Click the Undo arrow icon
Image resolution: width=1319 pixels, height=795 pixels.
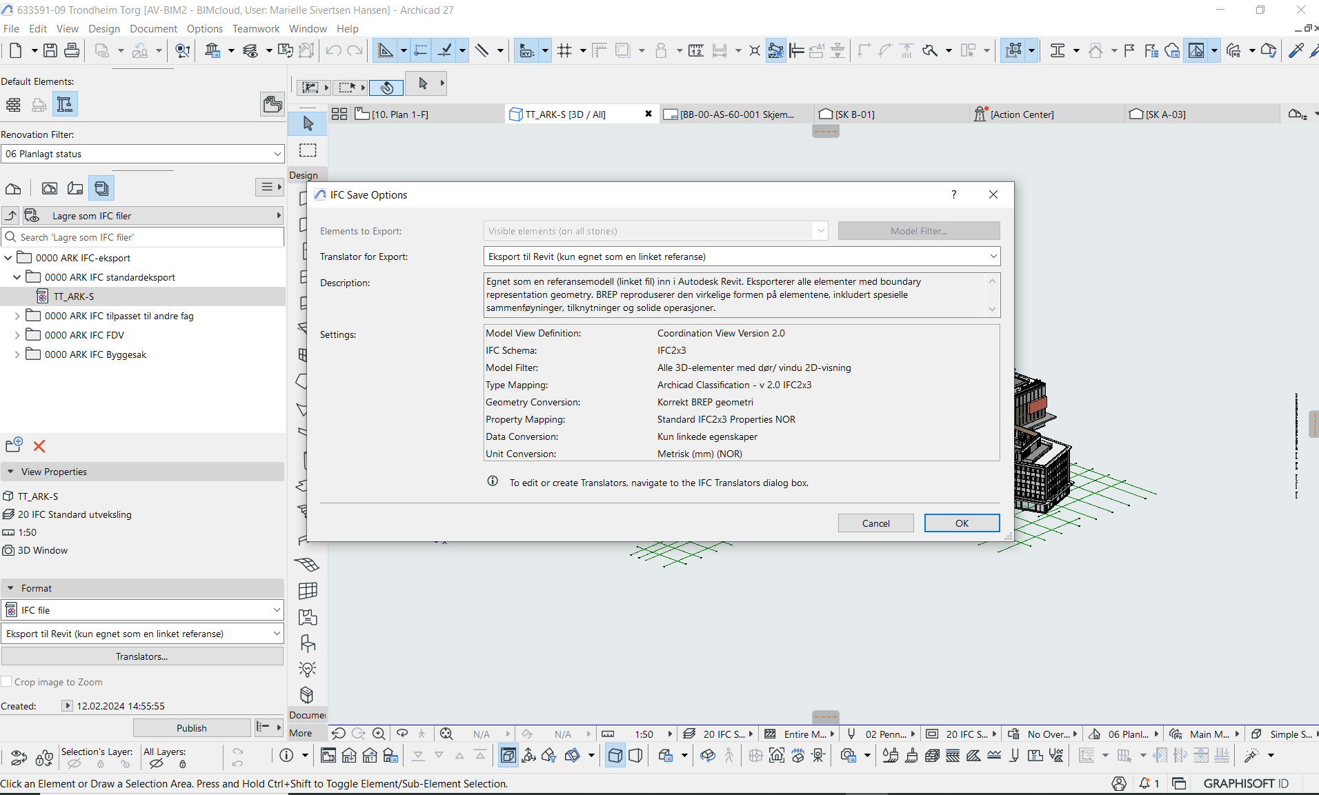tap(333, 50)
